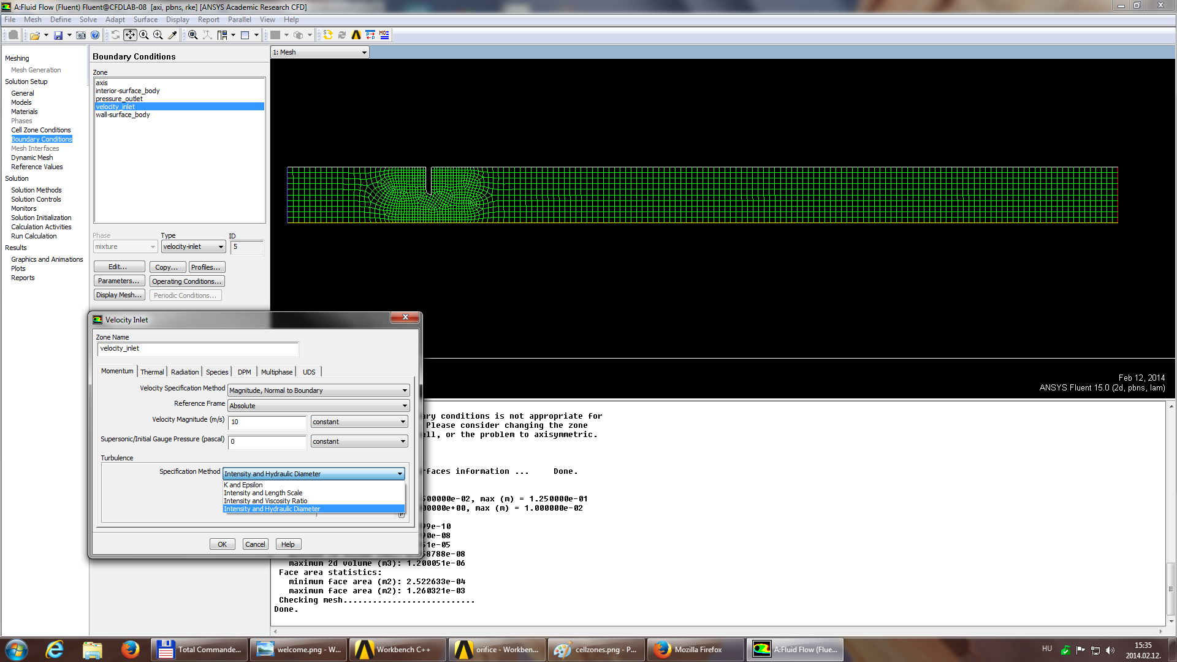1177x662 pixels.
Task: Click the graphics window layout icon
Action: tap(245, 36)
